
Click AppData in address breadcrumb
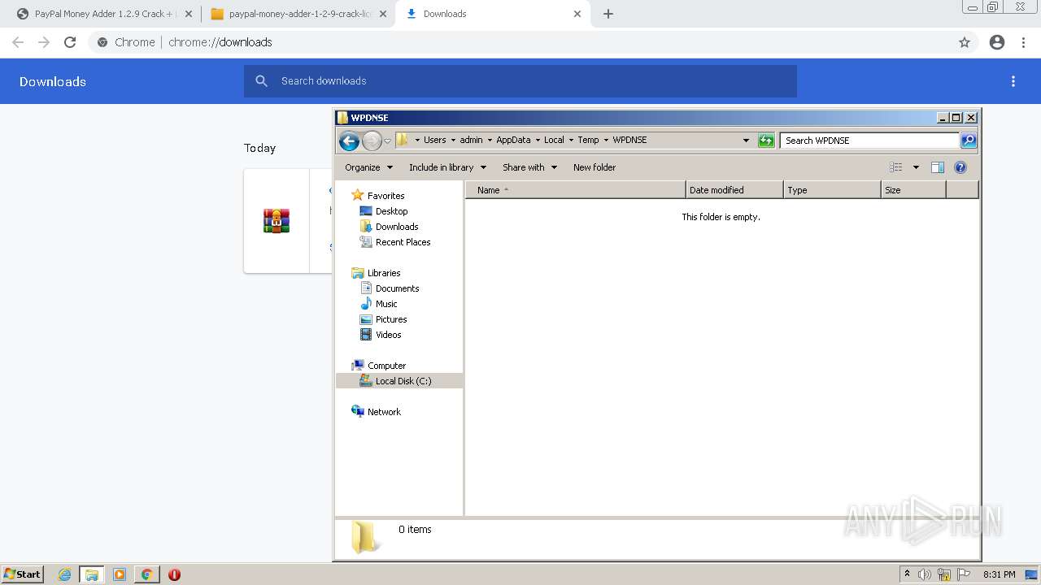click(x=513, y=140)
